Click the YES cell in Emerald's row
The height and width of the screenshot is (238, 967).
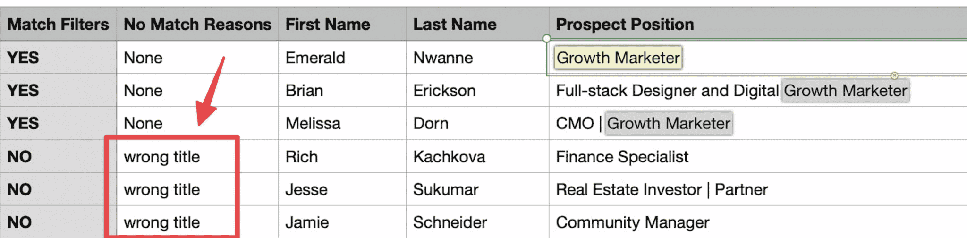[x=58, y=57]
